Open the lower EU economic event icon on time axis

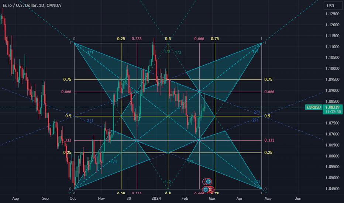pos(206,189)
